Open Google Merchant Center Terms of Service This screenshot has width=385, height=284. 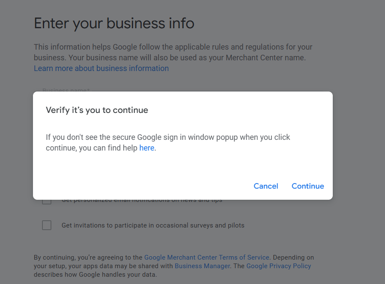207,257
